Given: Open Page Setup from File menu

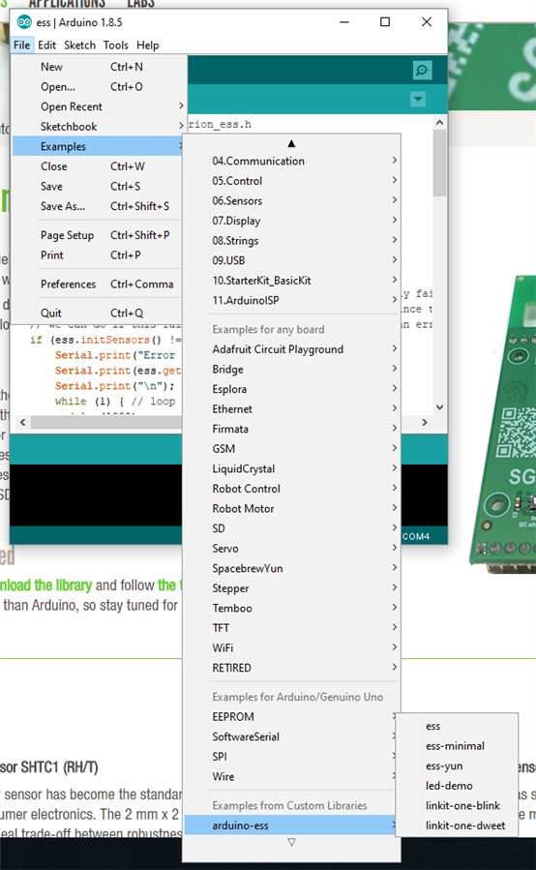Looking at the screenshot, I should click(99, 235).
